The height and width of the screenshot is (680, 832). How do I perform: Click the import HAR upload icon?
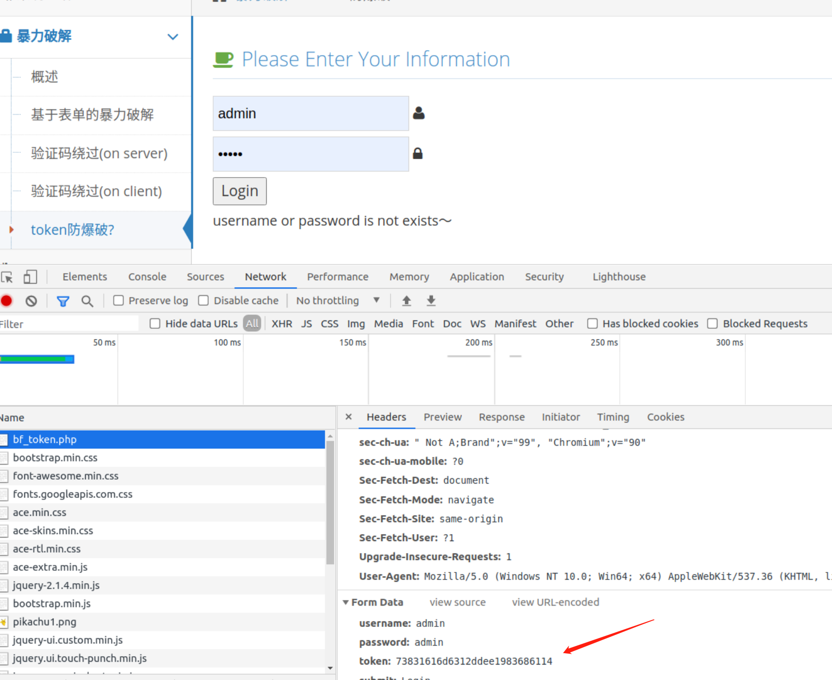(407, 301)
